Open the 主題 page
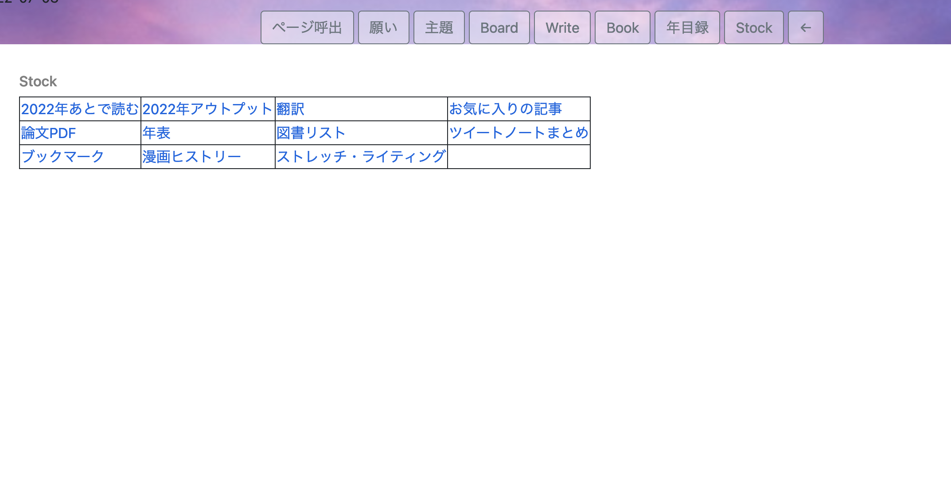 439,27
